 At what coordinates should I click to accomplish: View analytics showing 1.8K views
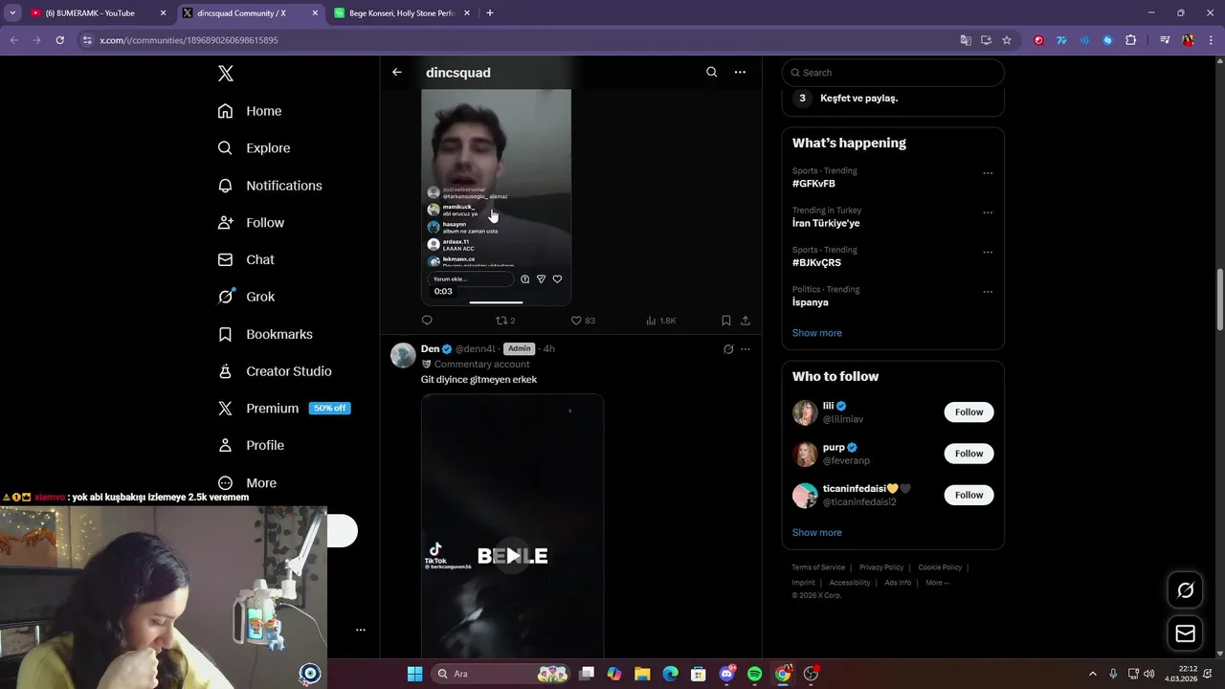pyautogui.click(x=660, y=321)
